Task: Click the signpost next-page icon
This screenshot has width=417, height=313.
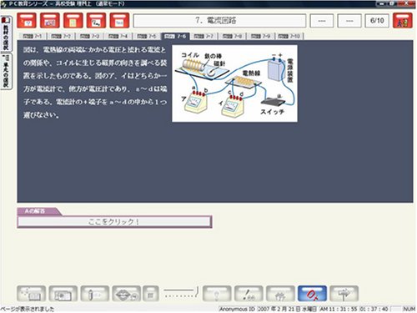Action: point(344,294)
